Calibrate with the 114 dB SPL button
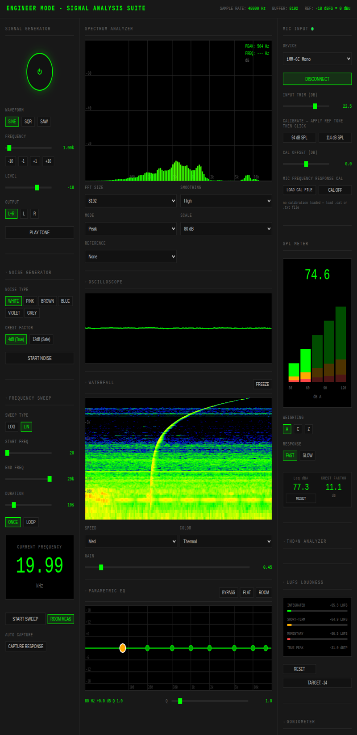The height and width of the screenshot is (735, 357). click(x=335, y=138)
